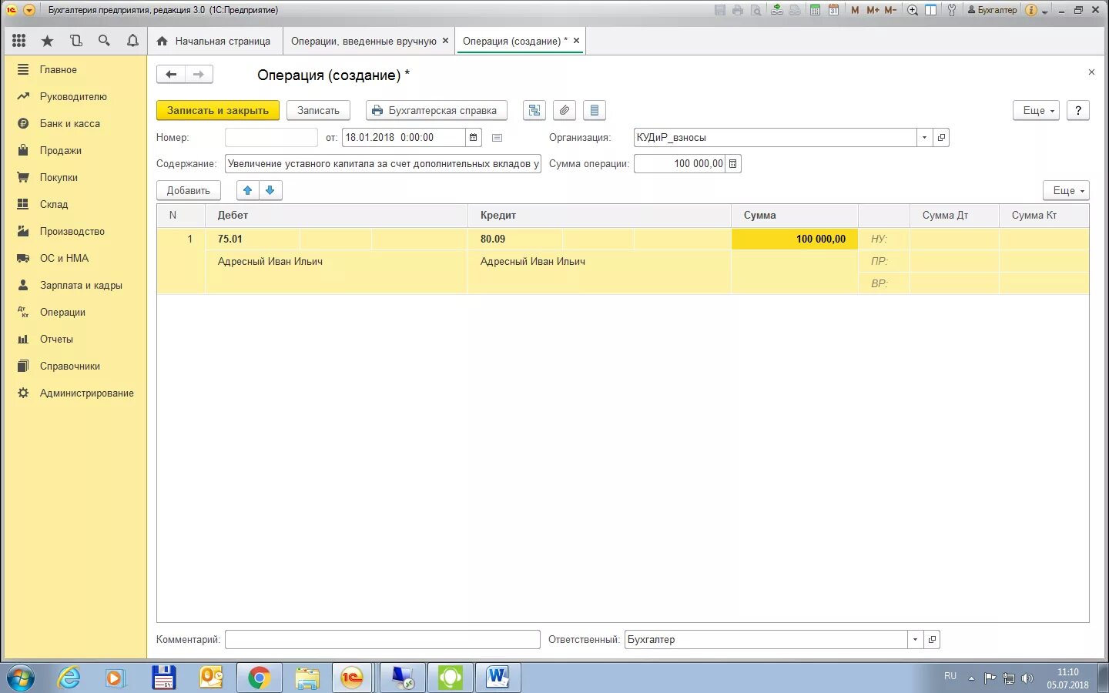The width and height of the screenshot is (1109, 693).
Task: Open Руководителю section
Action: click(x=75, y=96)
